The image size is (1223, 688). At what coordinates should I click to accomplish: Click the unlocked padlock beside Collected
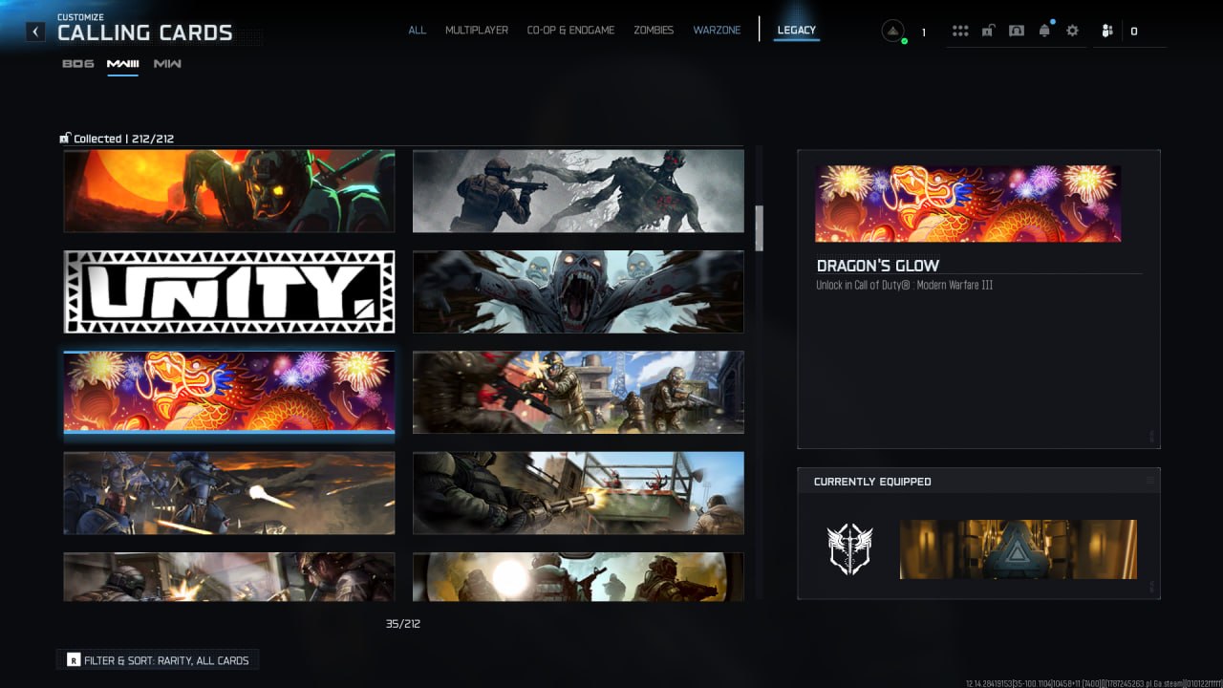coord(64,139)
